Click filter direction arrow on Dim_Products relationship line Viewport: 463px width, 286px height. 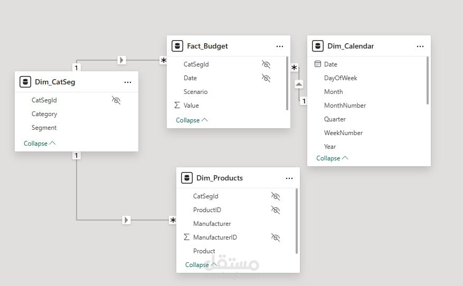(126, 220)
